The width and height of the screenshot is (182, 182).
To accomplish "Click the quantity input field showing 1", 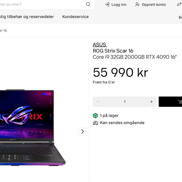I will [x=125, y=102].
